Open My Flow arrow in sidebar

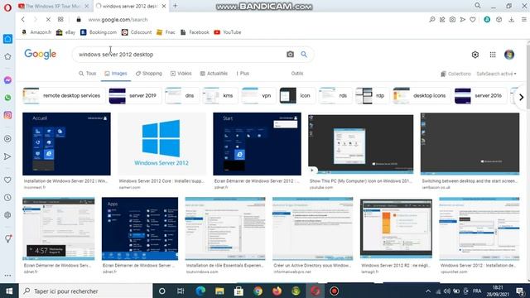7,156
